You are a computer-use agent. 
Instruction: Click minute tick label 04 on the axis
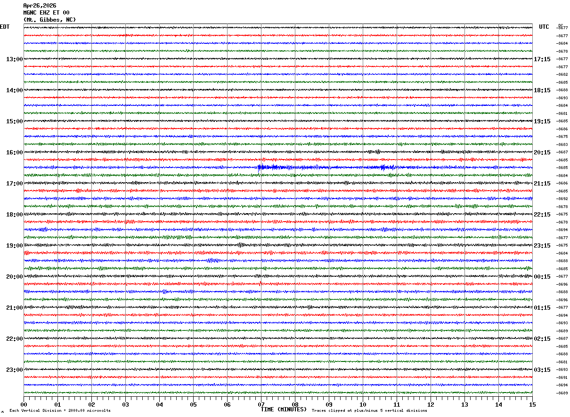[x=159, y=404]
